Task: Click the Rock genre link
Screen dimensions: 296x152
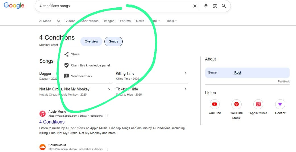Action: point(238,73)
